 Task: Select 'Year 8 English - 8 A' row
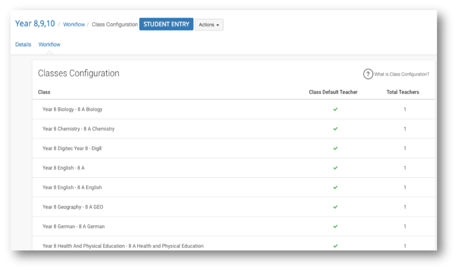click(x=234, y=168)
